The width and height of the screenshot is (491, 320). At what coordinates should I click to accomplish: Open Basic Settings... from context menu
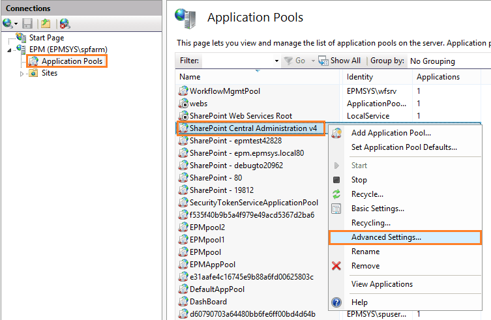[378, 209]
